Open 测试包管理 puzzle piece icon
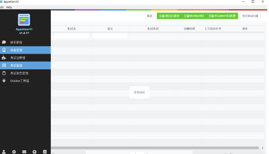 [4, 58]
